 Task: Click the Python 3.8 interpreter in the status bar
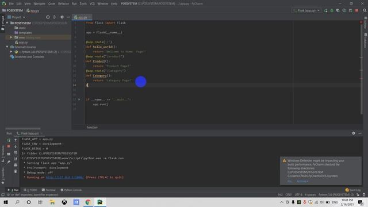pyautogui.click(x=336, y=195)
